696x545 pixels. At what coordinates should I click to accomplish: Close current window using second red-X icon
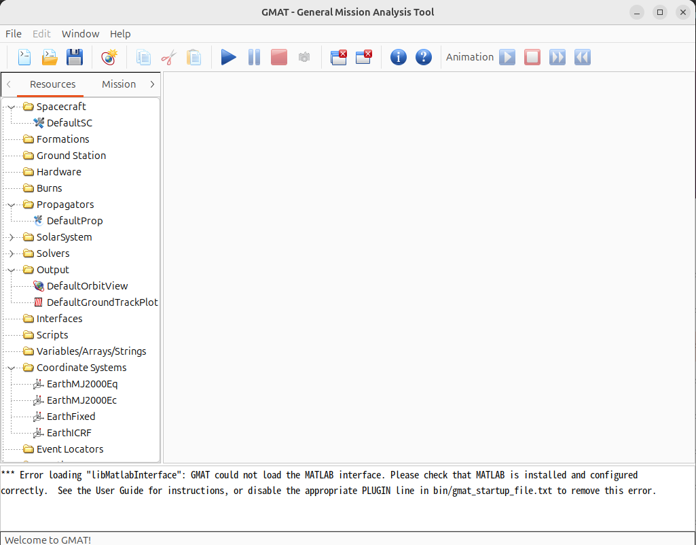(363, 57)
